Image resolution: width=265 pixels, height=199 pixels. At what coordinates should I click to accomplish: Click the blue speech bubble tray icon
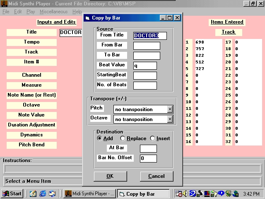(221, 194)
